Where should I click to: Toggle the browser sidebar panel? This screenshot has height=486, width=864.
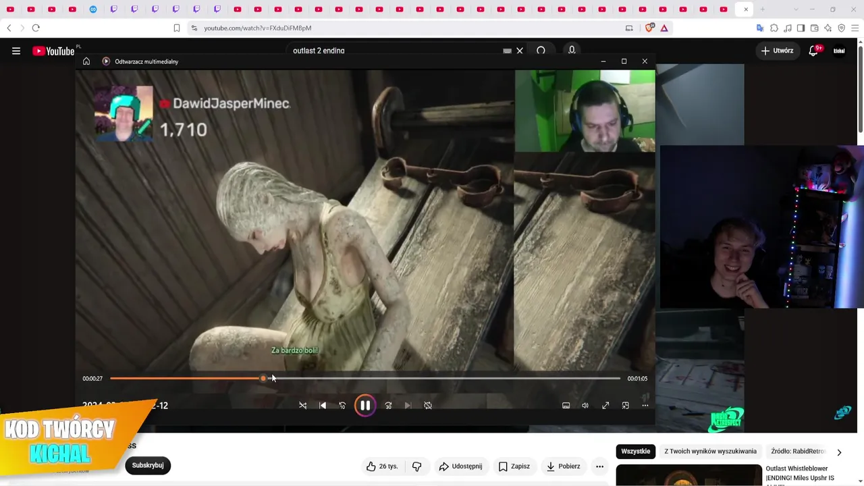coord(801,28)
